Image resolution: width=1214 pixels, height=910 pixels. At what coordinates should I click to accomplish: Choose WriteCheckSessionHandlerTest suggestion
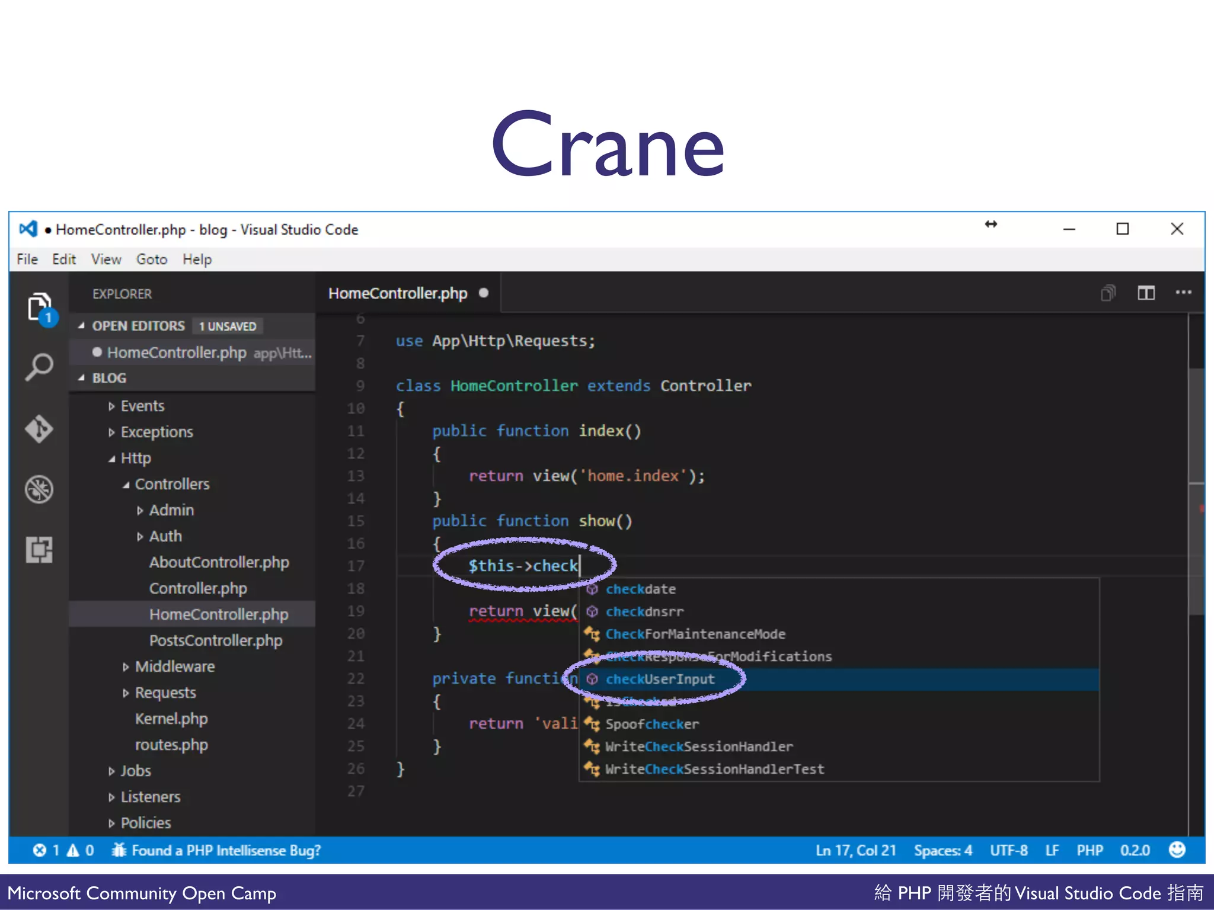[839, 769]
